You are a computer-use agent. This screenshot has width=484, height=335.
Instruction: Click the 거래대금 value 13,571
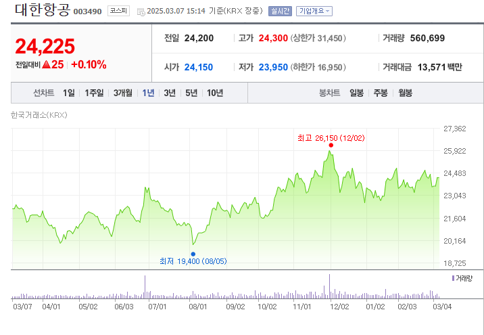[432, 67]
